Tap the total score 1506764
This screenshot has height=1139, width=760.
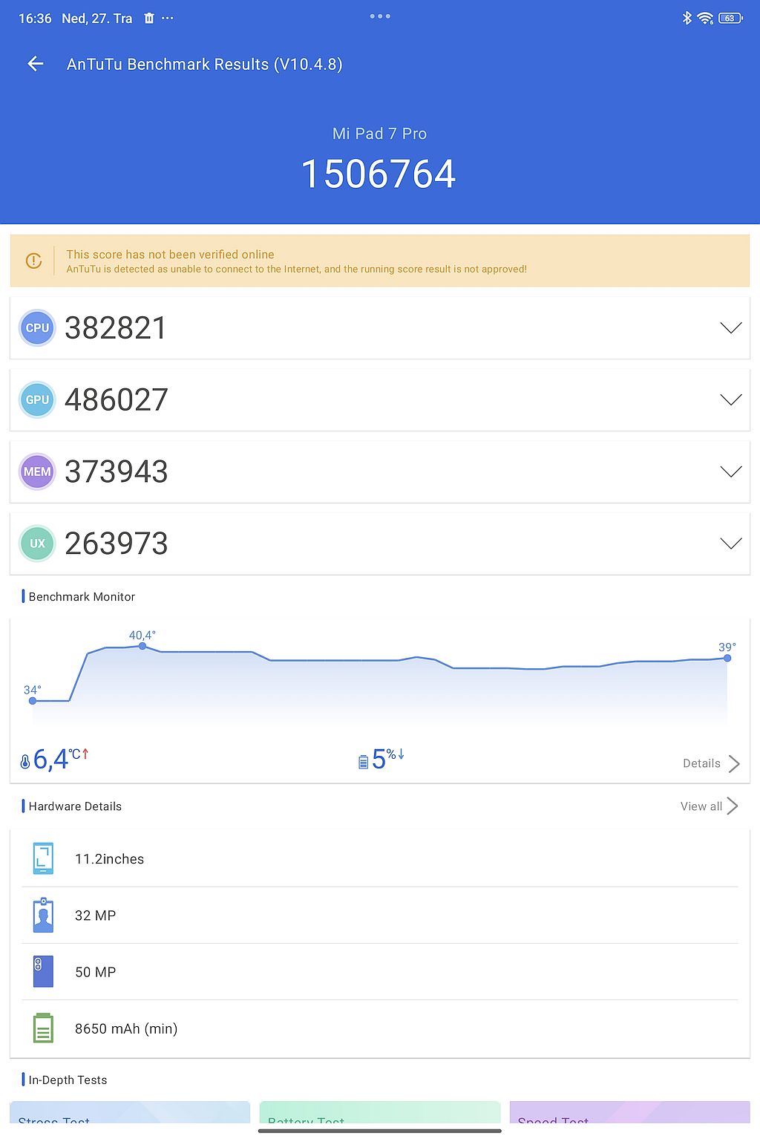pyautogui.click(x=379, y=174)
